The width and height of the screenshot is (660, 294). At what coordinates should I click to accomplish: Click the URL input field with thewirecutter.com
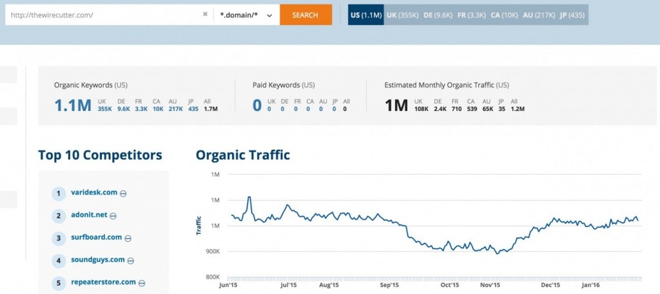click(108, 15)
